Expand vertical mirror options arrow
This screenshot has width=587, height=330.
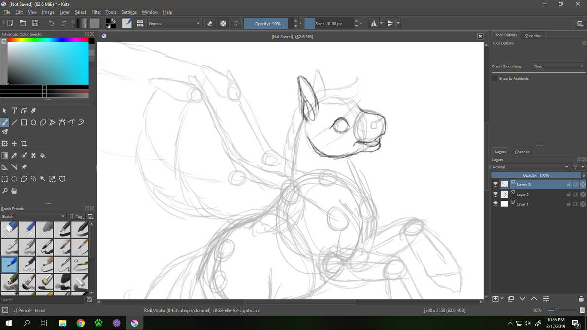(x=398, y=23)
